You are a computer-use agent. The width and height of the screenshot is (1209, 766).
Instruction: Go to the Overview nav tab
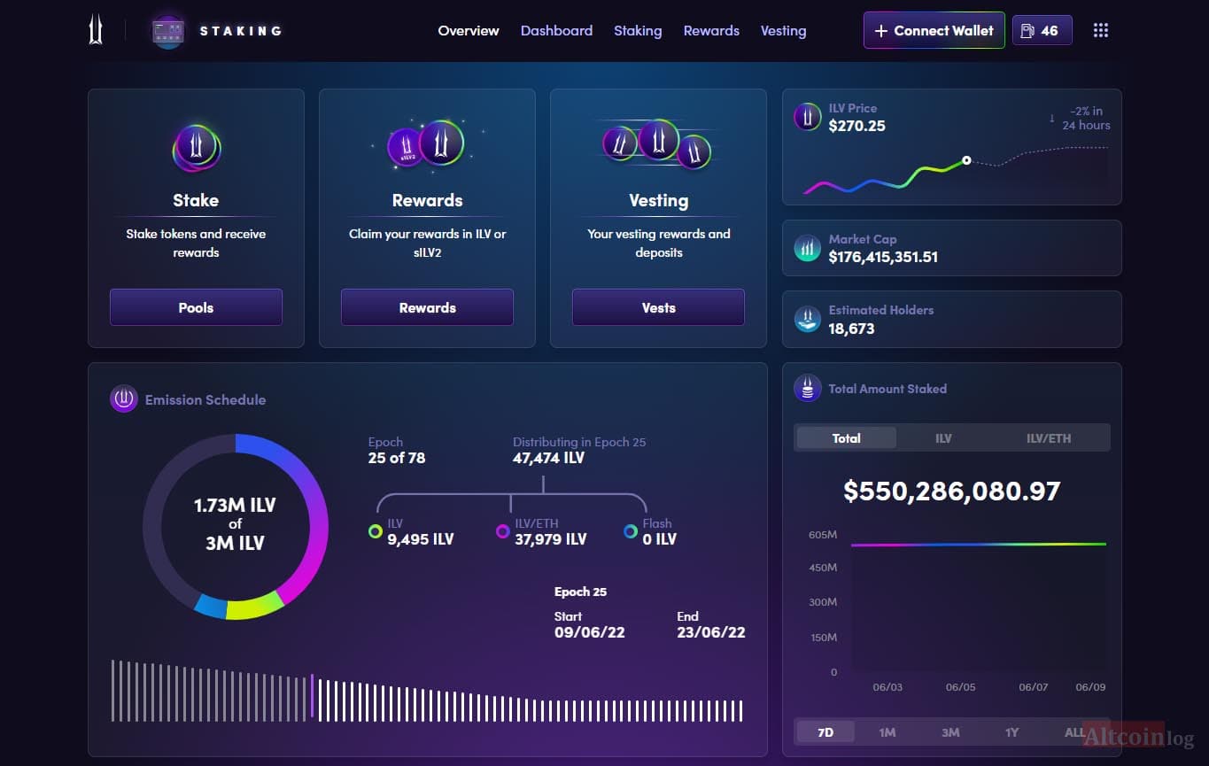pos(469,30)
